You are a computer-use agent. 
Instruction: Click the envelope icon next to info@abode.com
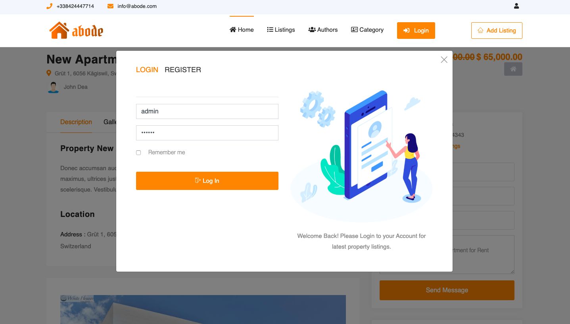110,6
